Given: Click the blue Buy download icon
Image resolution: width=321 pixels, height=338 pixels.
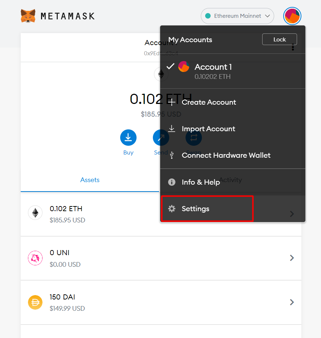Looking at the screenshot, I should 128,137.
